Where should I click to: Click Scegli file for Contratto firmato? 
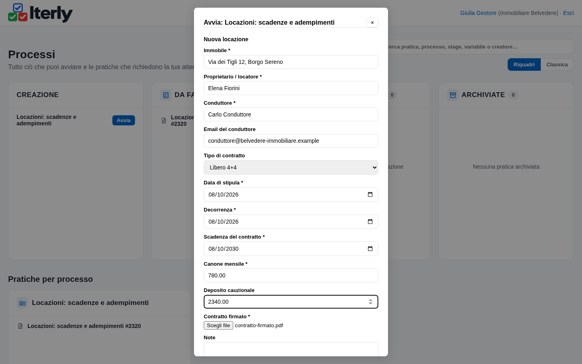(218, 326)
